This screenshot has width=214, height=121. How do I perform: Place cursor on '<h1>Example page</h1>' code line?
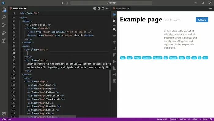[38, 25]
